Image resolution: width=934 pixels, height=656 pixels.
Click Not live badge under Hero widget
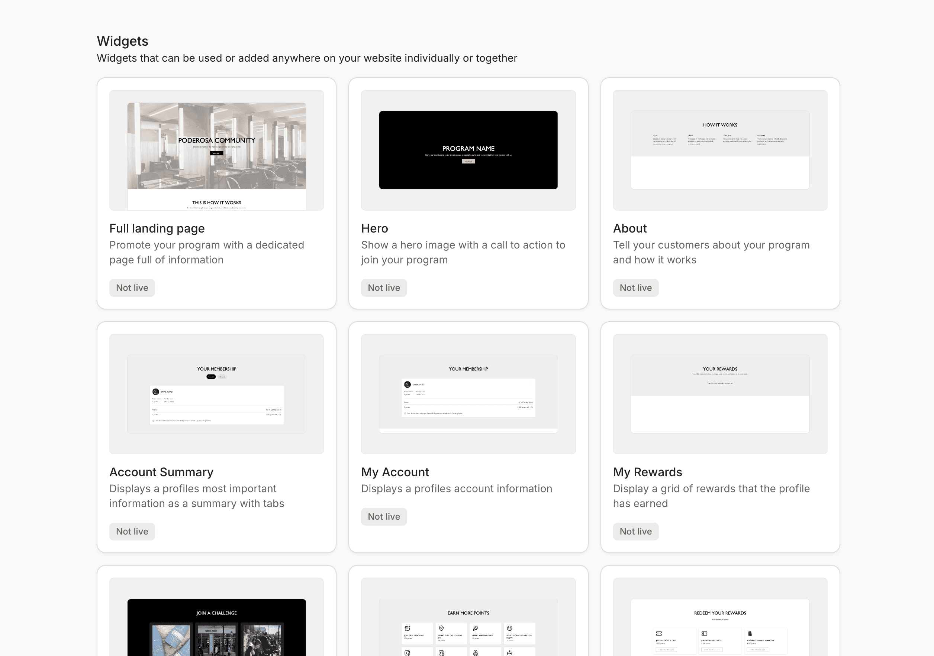click(x=384, y=288)
